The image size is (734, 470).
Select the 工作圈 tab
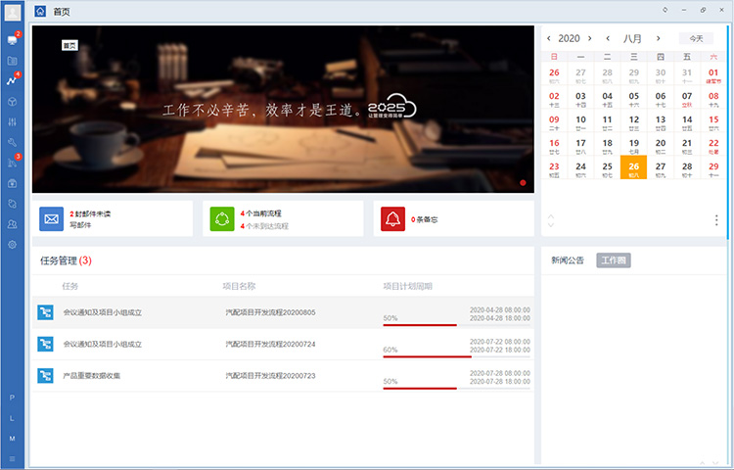614,260
